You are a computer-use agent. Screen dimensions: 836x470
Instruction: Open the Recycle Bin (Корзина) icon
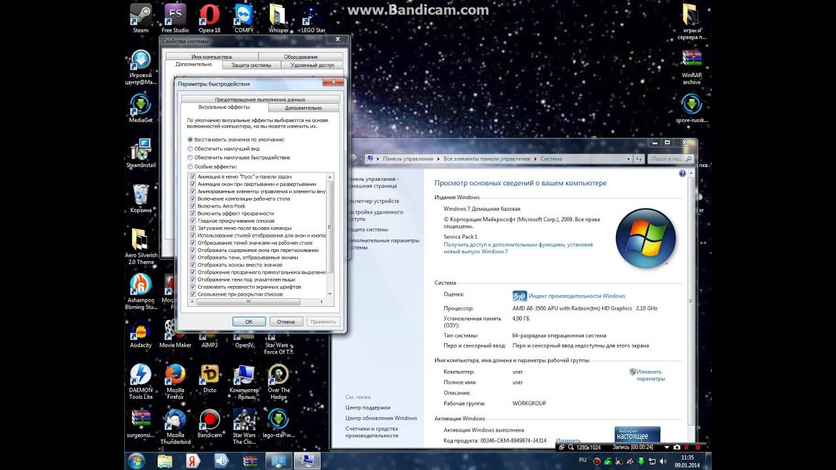coord(140,196)
